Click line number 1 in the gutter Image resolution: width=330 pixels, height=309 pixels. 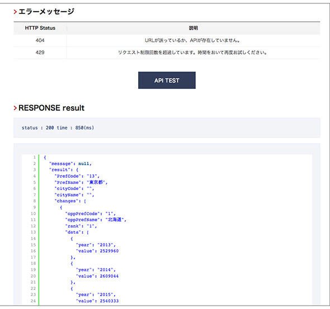35,157
